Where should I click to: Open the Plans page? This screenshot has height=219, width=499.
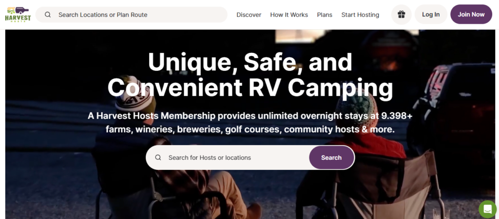pos(325,15)
